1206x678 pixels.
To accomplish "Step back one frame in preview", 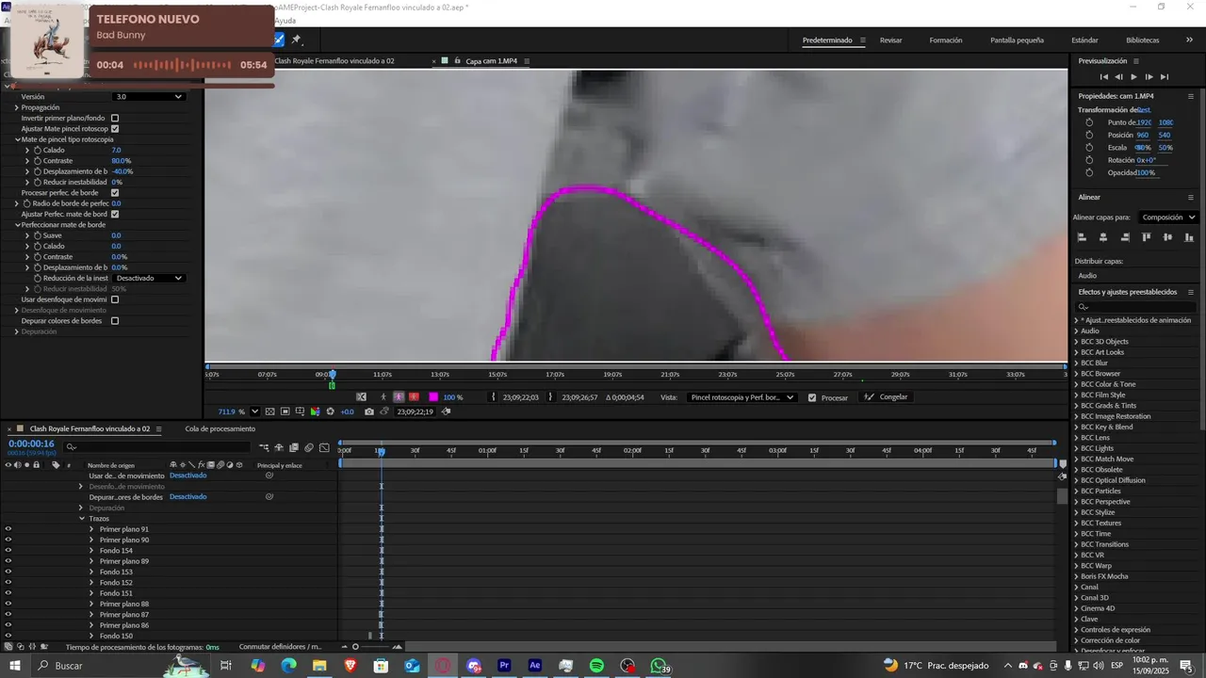I will 1118,77.
